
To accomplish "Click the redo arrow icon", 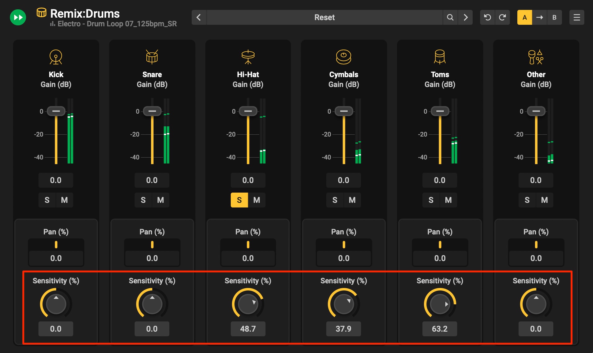I will 502,17.
